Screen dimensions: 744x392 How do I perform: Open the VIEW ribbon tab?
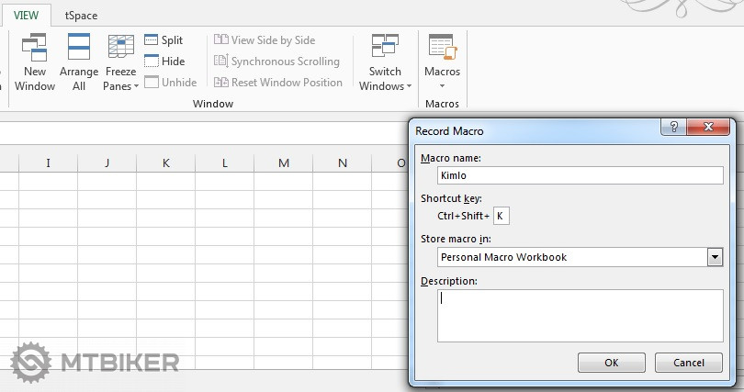(25, 15)
